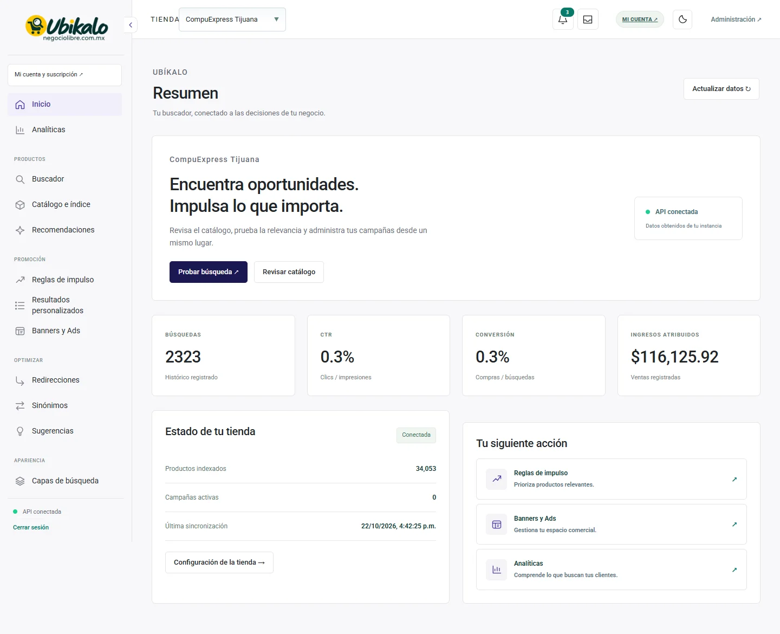Open the store selector dropdown
The height and width of the screenshot is (634, 780).
(232, 20)
